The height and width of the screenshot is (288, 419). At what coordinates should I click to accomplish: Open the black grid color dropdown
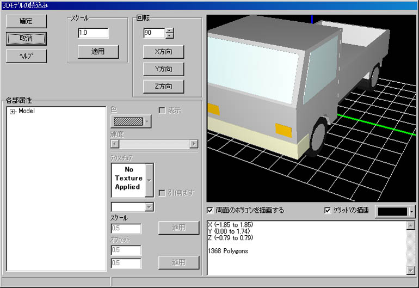tap(412, 212)
